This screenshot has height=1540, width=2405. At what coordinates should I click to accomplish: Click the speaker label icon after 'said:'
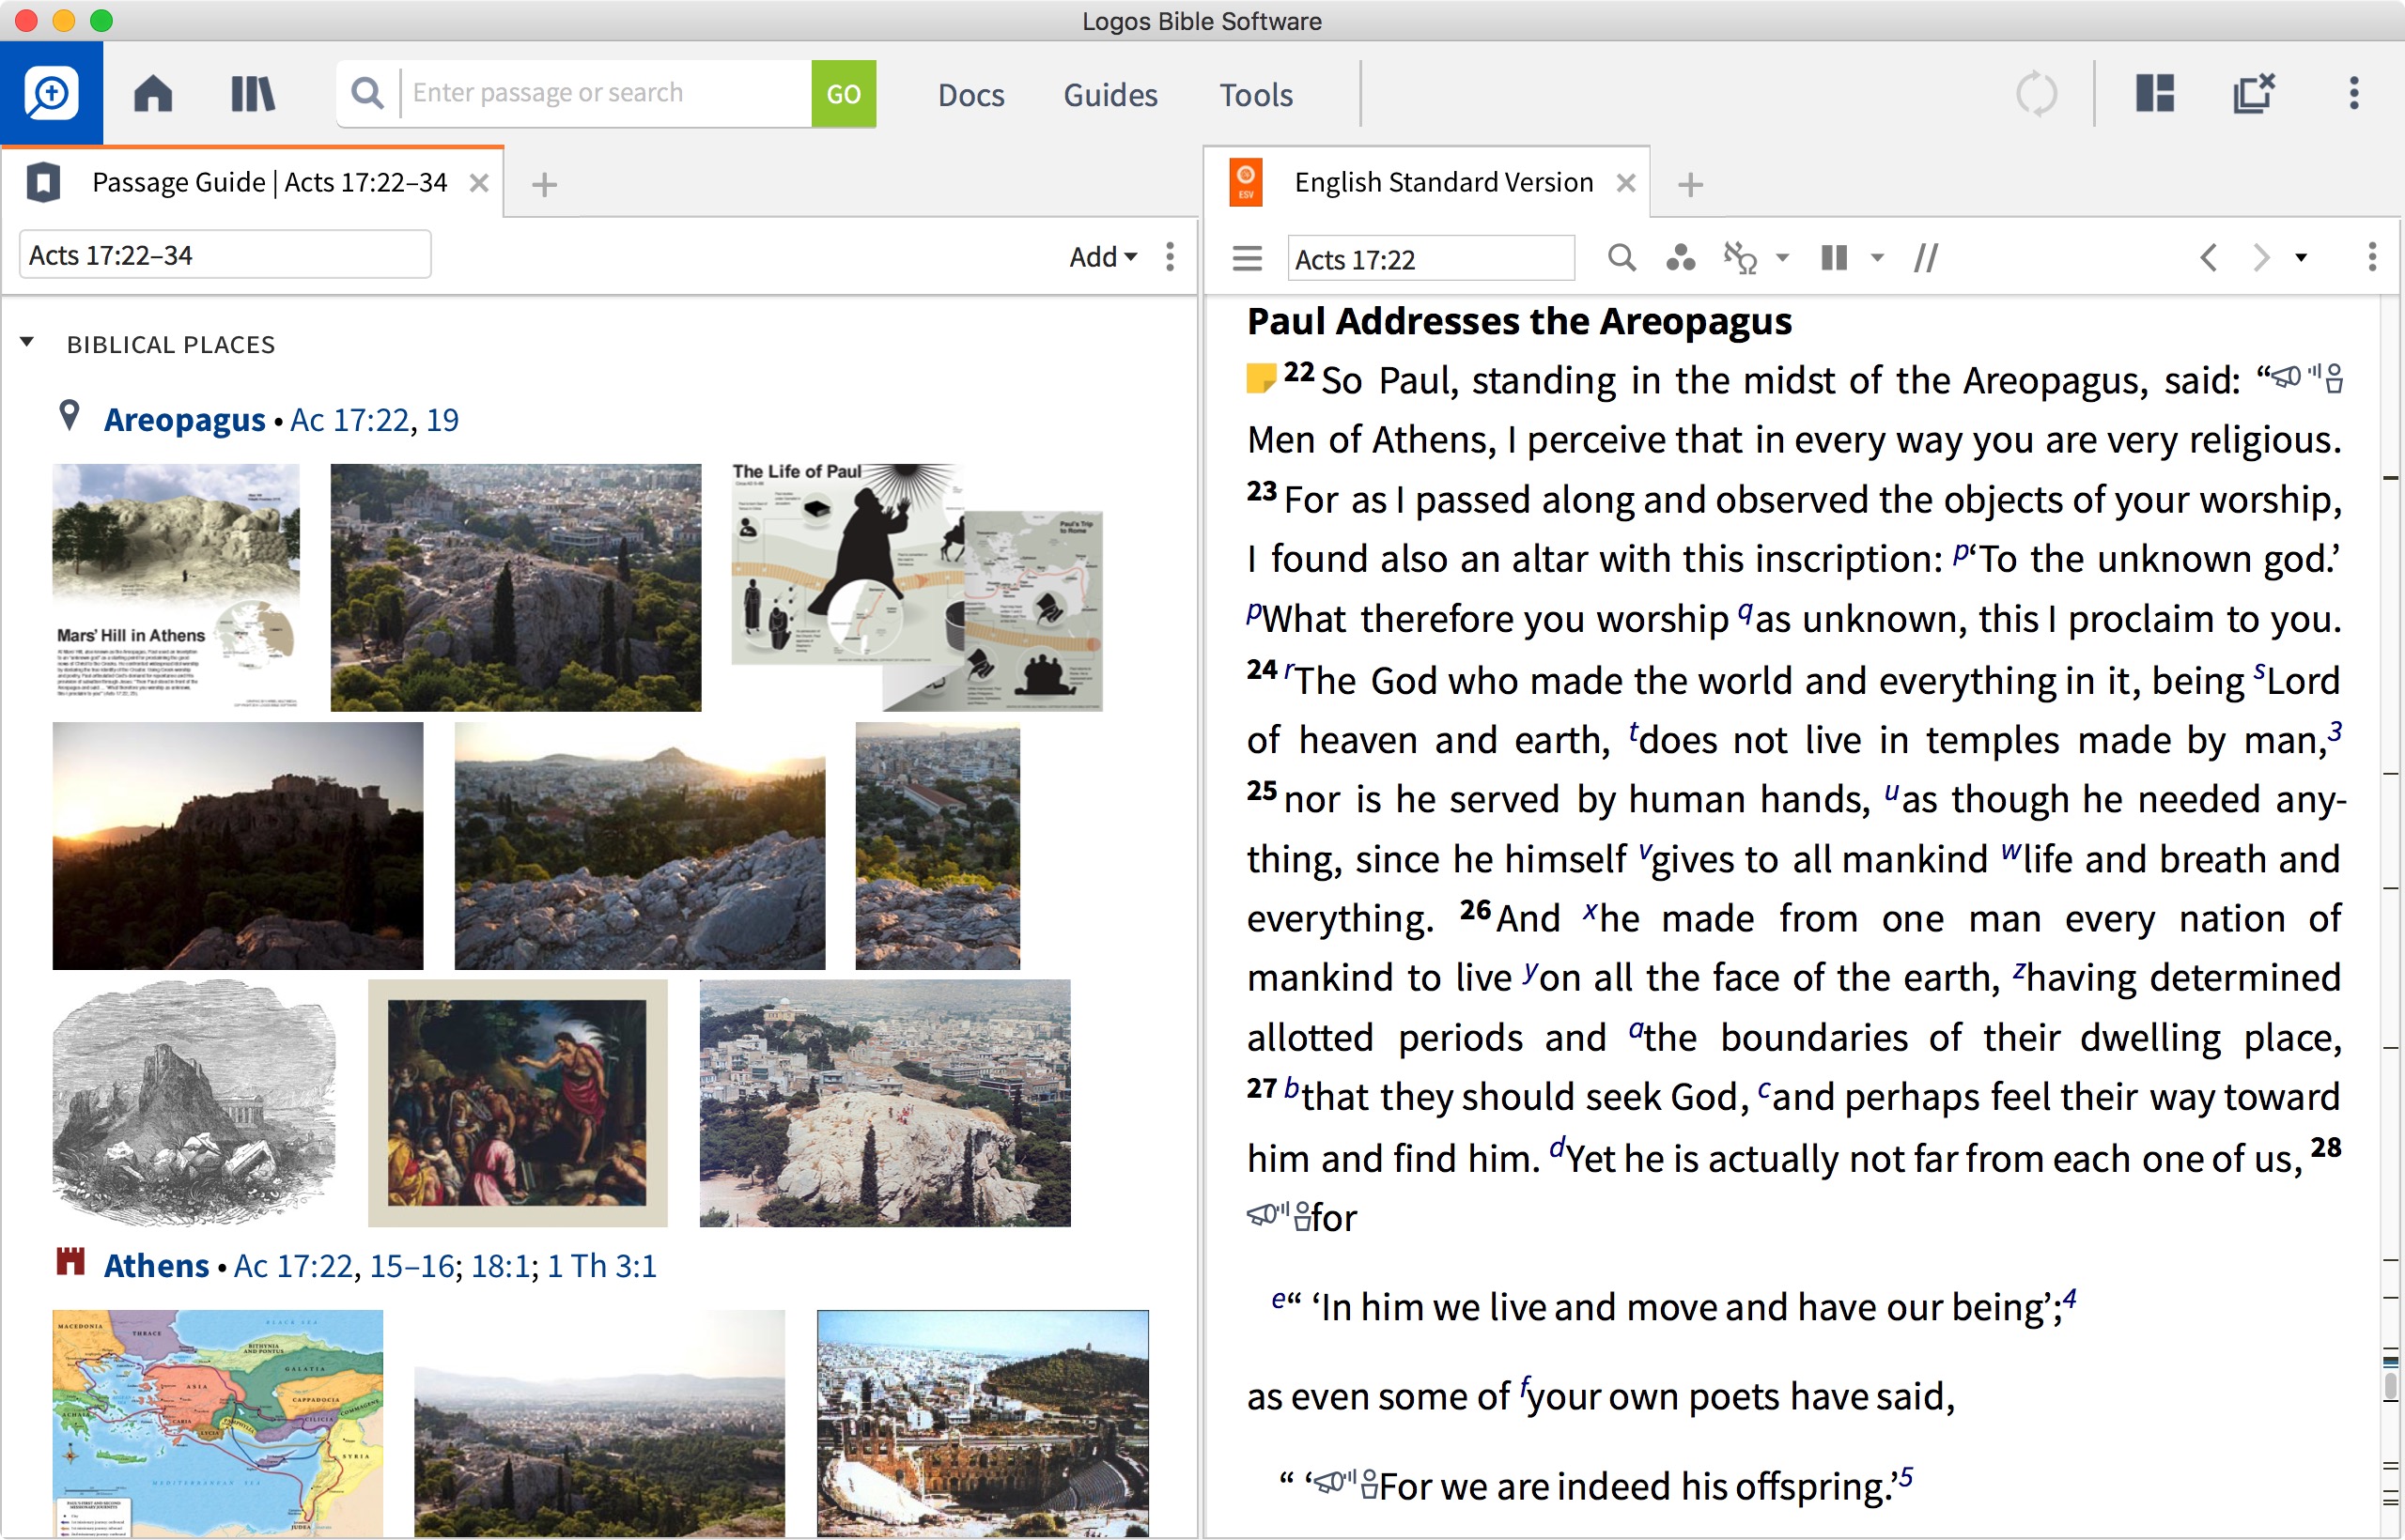pyautogui.click(x=2306, y=378)
